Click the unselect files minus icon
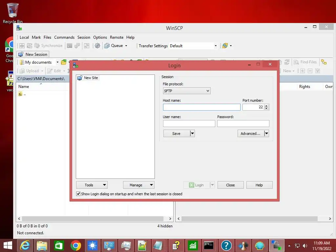Viewport: 336px width, 252px height. (310, 71)
